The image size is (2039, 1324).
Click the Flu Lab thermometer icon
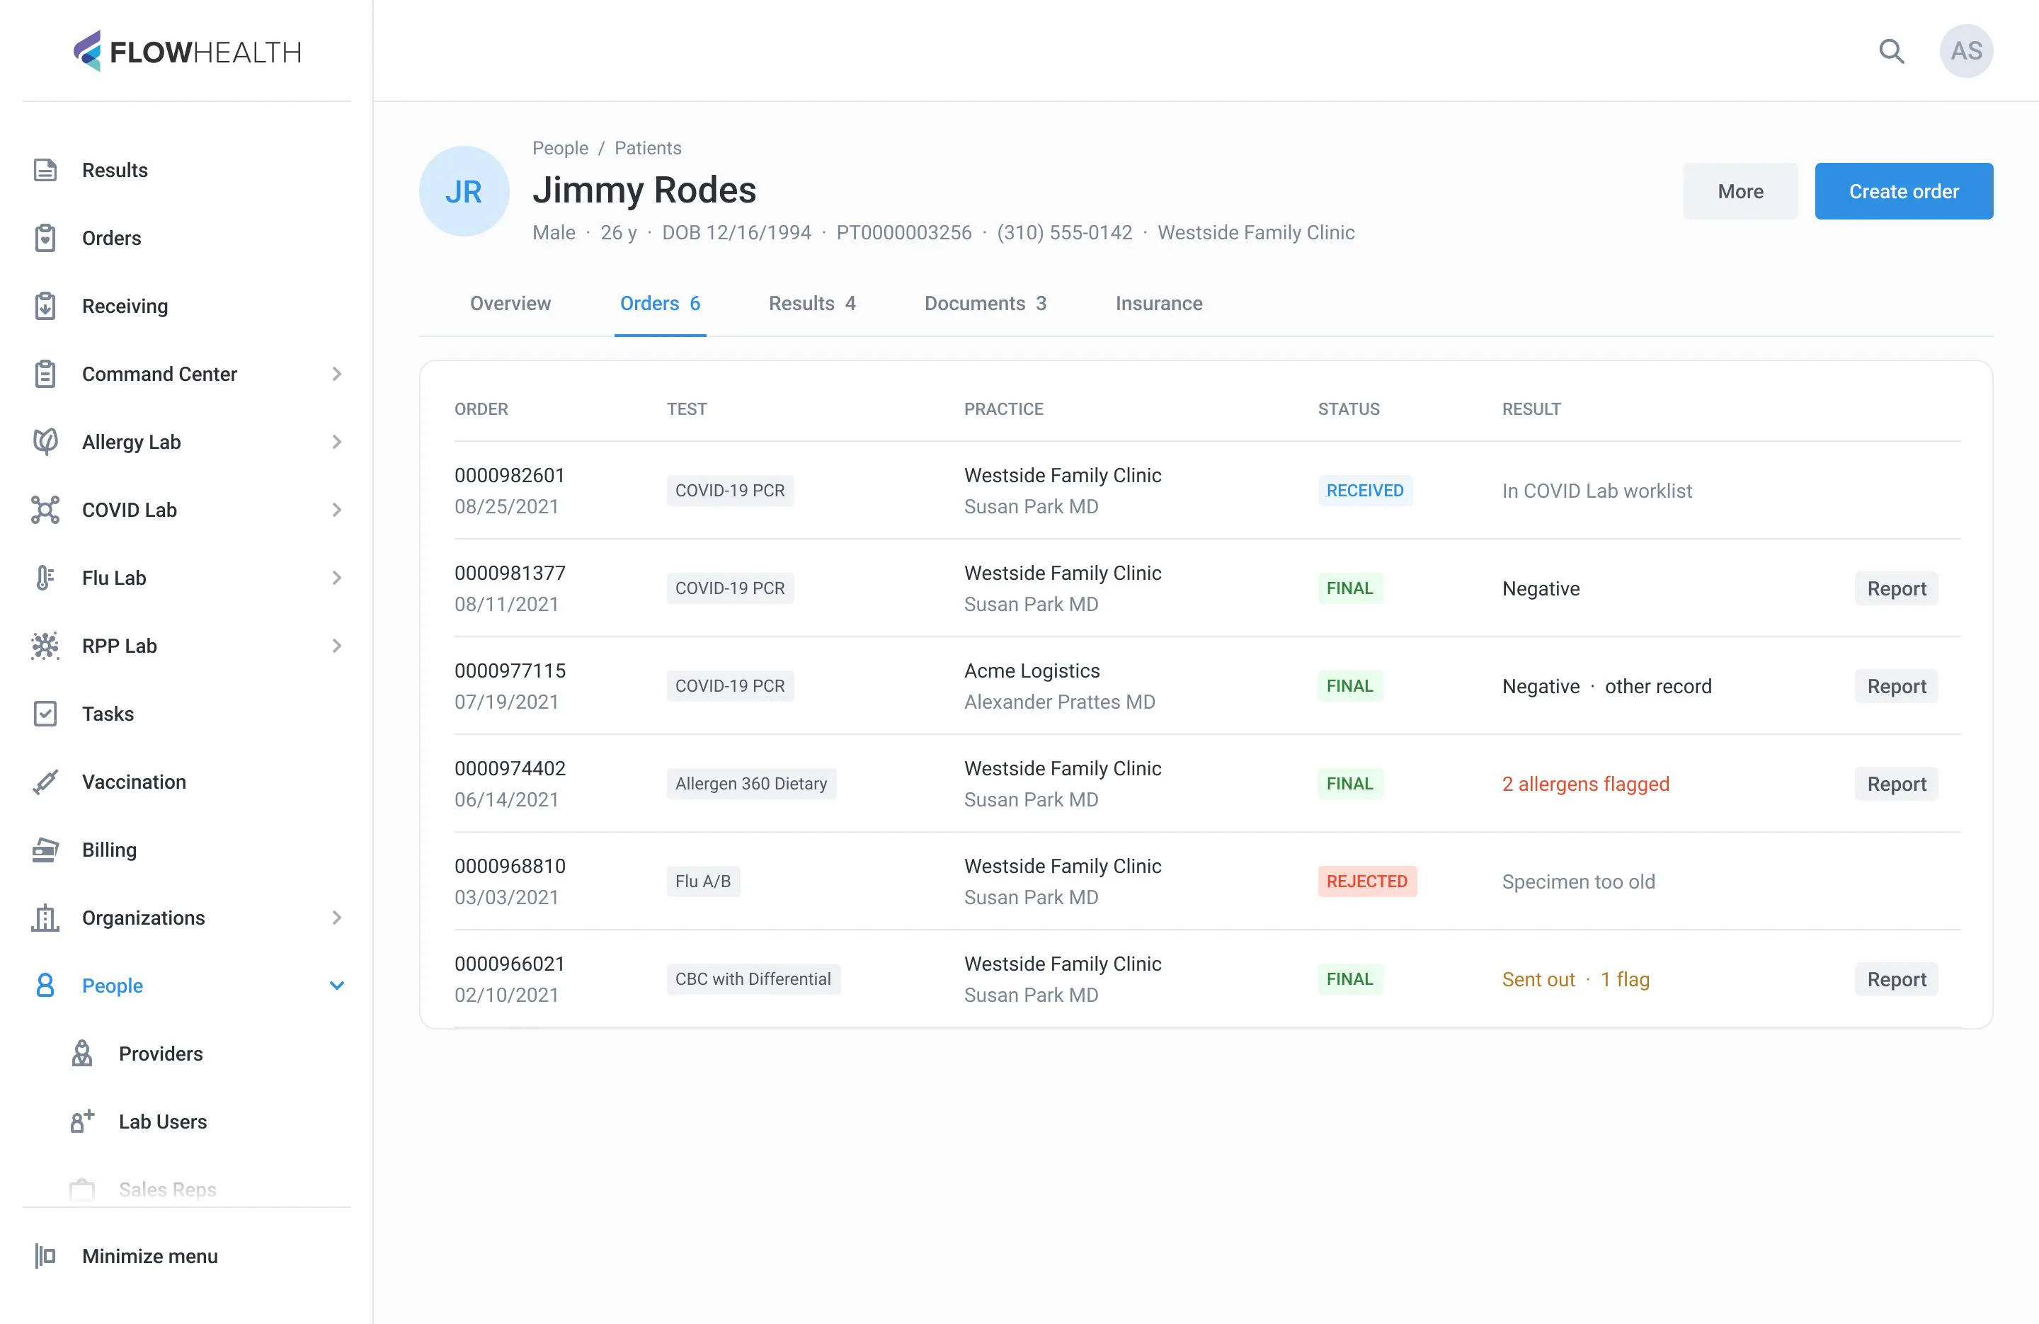click(45, 578)
